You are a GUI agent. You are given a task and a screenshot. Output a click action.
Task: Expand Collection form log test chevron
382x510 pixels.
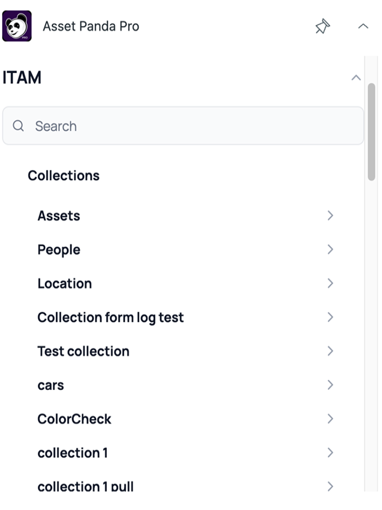(x=330, y=317)
